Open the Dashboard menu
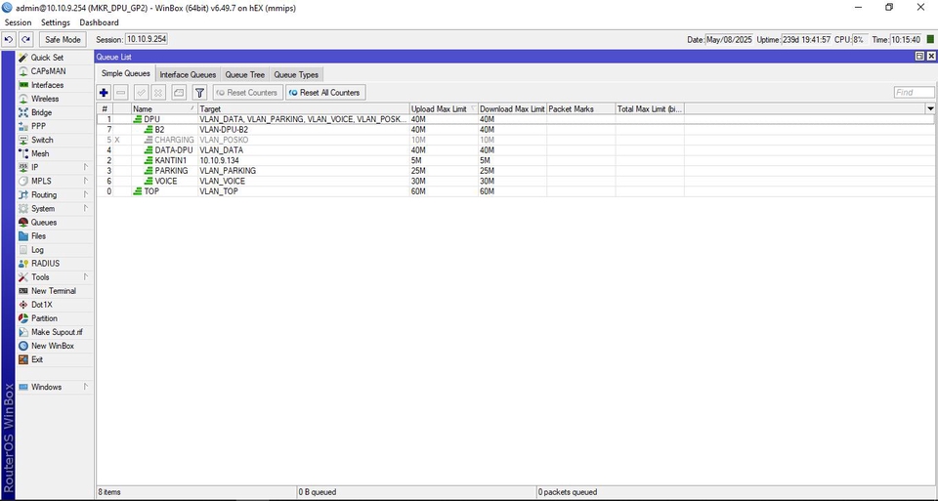 [99, 22]
